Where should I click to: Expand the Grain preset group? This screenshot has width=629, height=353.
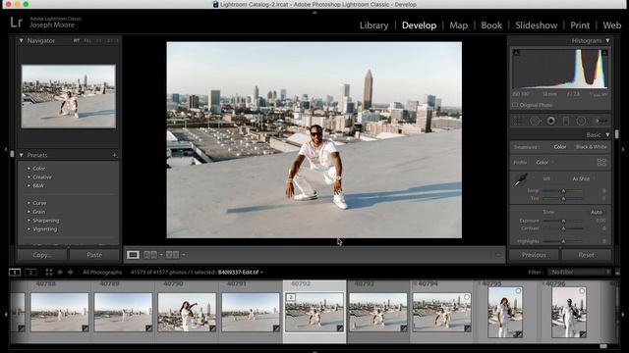[29, 212]
